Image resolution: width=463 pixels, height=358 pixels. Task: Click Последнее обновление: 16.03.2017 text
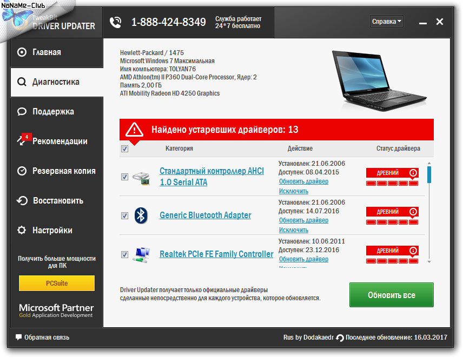(x=396, y=337)
